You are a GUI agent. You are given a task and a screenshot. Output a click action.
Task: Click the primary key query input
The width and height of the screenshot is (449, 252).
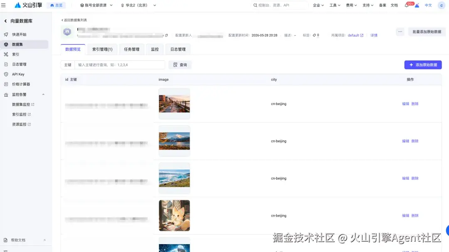pos(120,65)
